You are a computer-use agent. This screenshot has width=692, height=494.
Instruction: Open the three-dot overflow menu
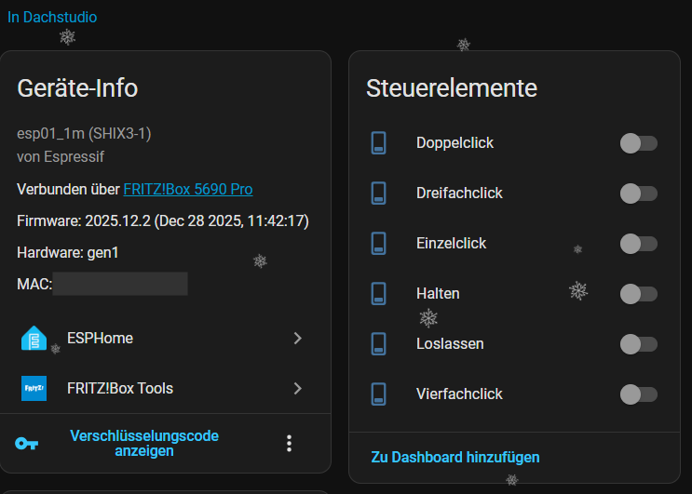point(289,443)
